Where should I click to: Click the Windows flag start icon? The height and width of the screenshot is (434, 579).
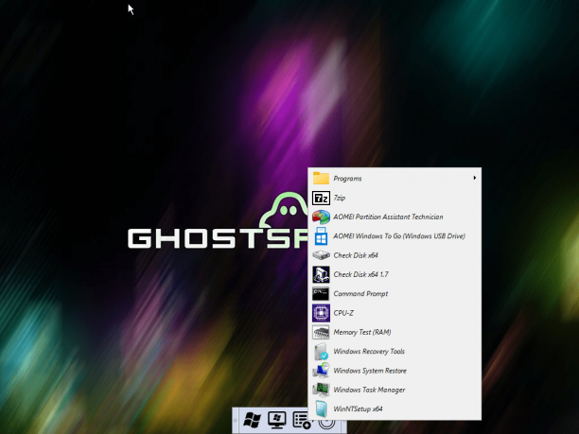click(253, 421)
